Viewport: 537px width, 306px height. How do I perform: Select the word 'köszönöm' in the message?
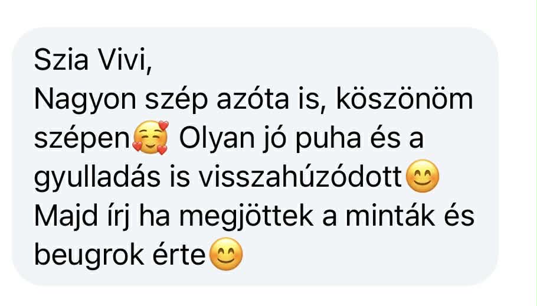(404, 99)
